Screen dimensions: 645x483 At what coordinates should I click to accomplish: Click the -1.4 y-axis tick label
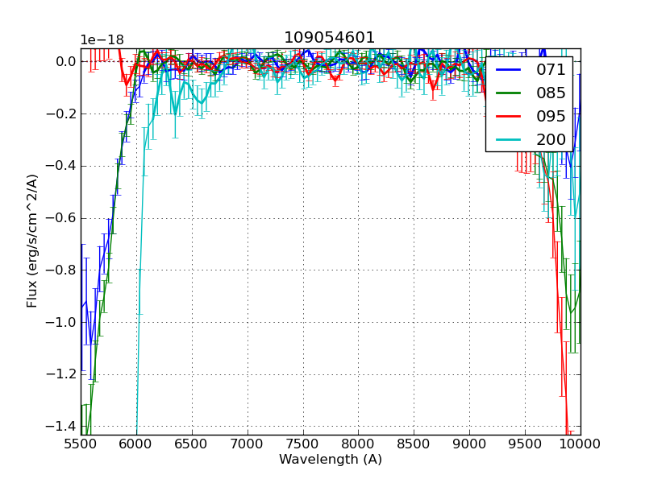(x=60, y=427)
